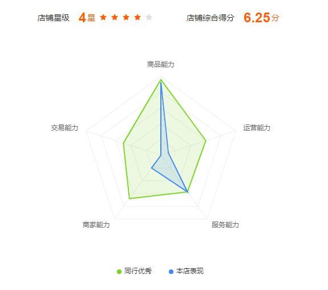Click the 店铺综合得分 label

(x=210, y=18)
